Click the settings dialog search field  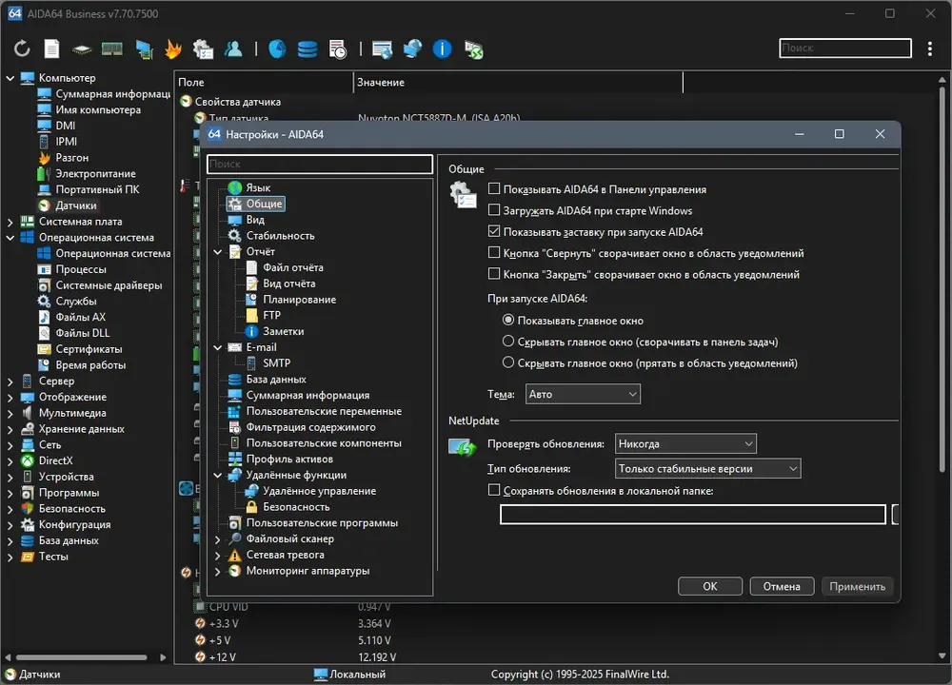point(320,165)
